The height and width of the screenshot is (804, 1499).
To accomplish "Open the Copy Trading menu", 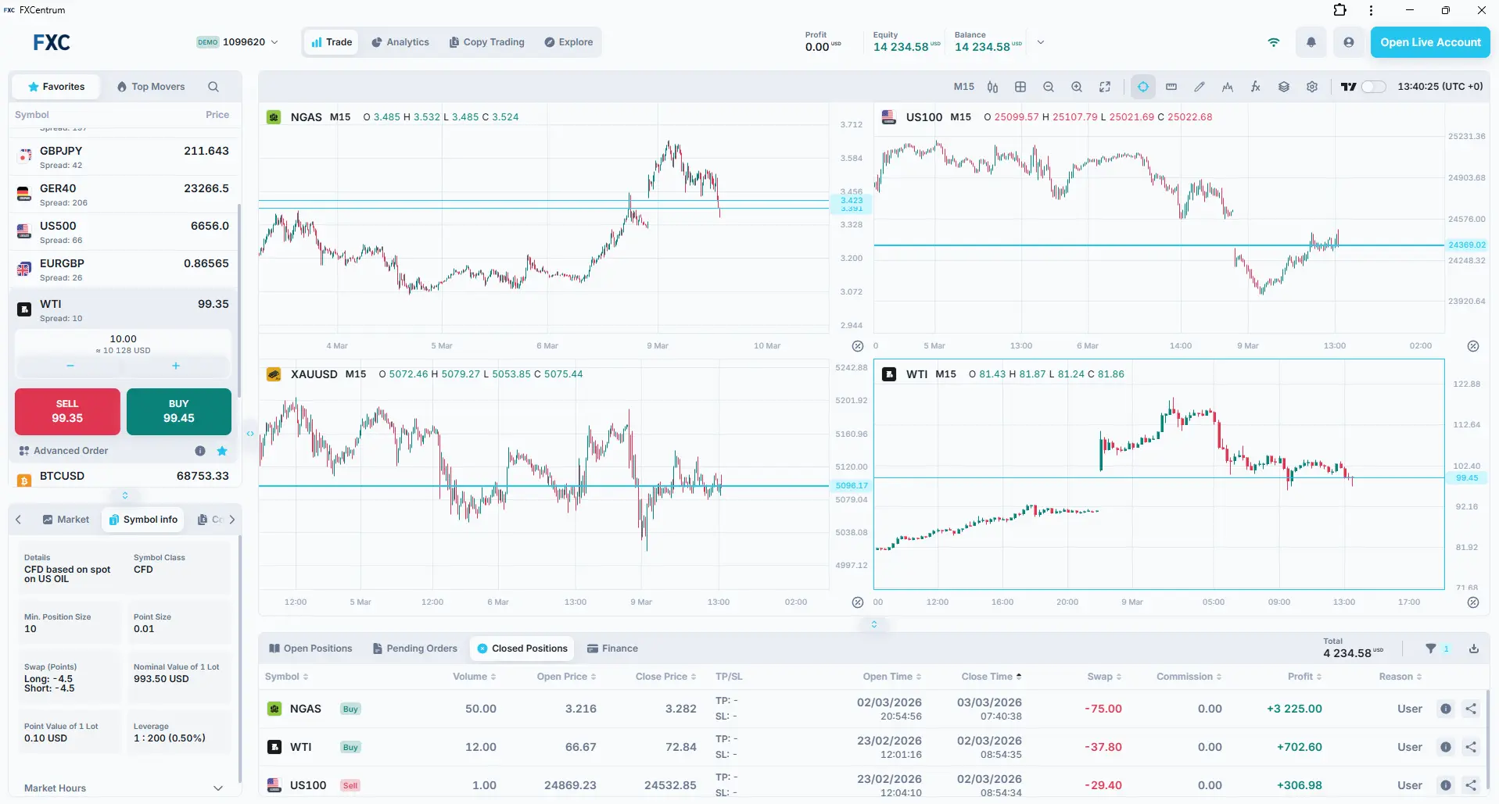I will pyautogui.click(x=486, y=41).
